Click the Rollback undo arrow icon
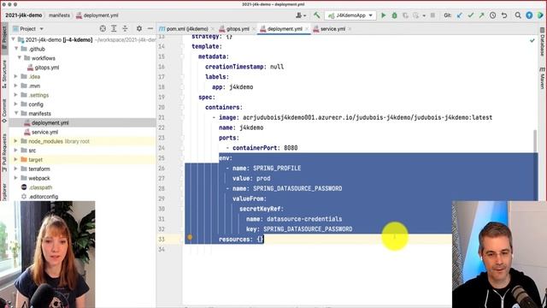The image size is (547, 308). pyautogui.click(x=504, y=15)
